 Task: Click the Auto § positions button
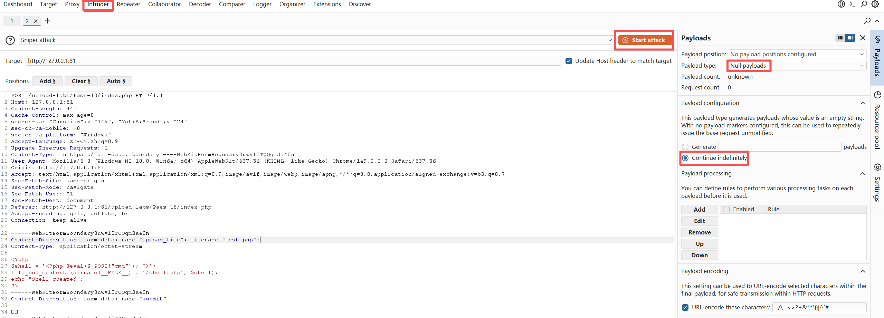pos(116,81)
